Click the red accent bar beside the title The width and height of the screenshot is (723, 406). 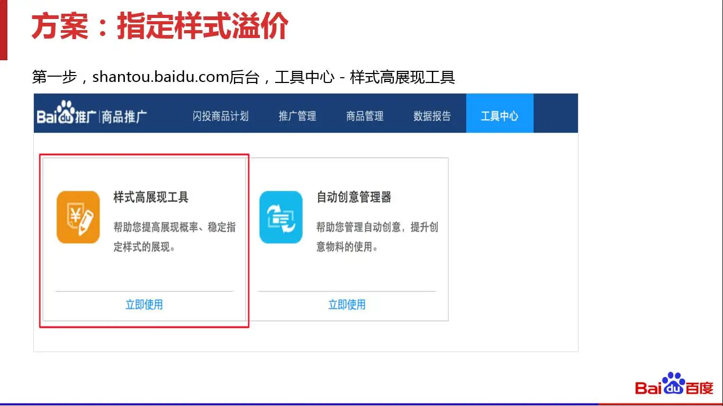pyautogui.click(x=3, y=29)
